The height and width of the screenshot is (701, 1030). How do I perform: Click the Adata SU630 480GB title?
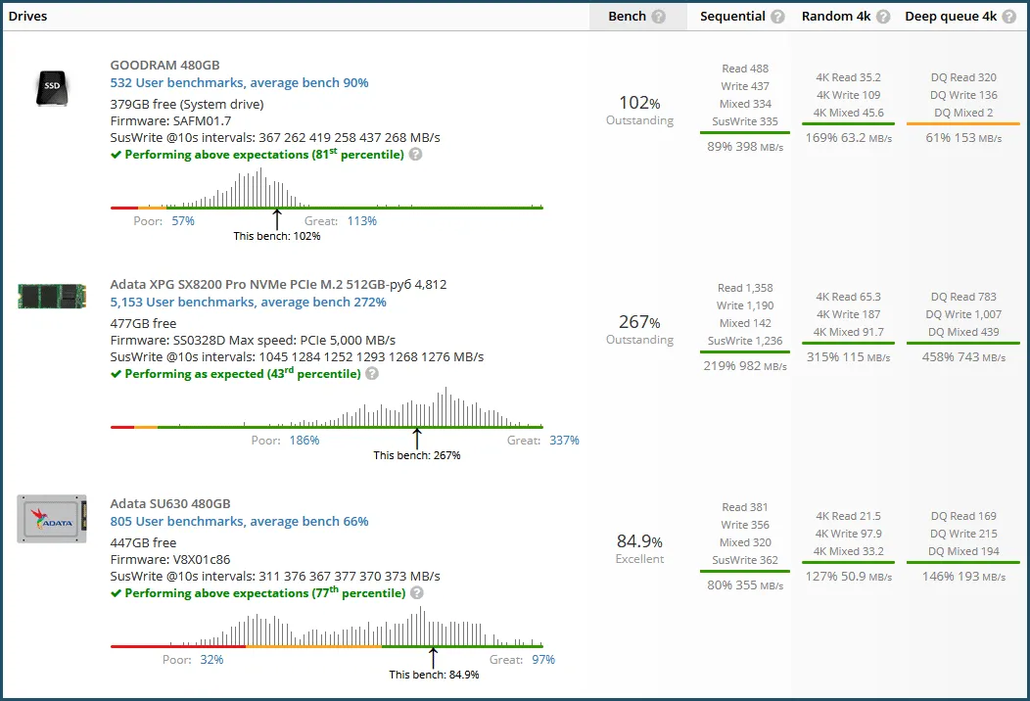coord(170,504)
